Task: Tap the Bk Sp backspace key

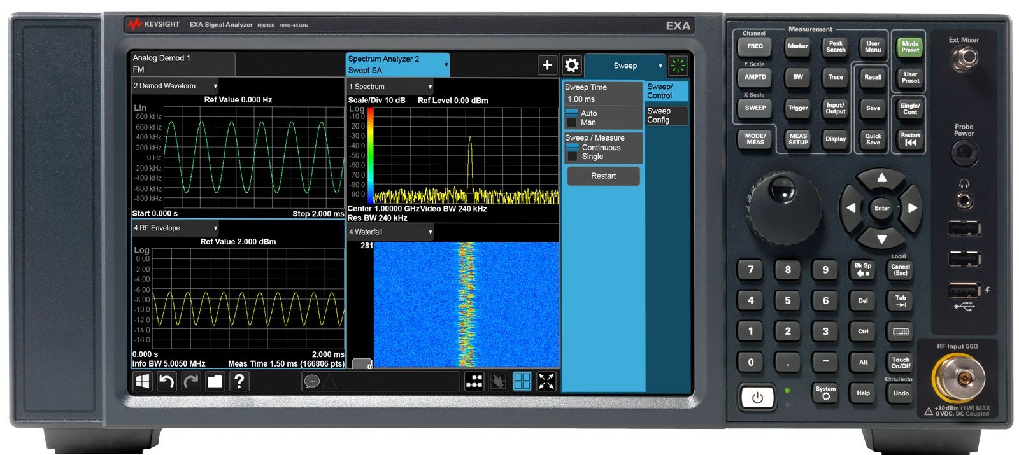Action: tap(863, 270)
